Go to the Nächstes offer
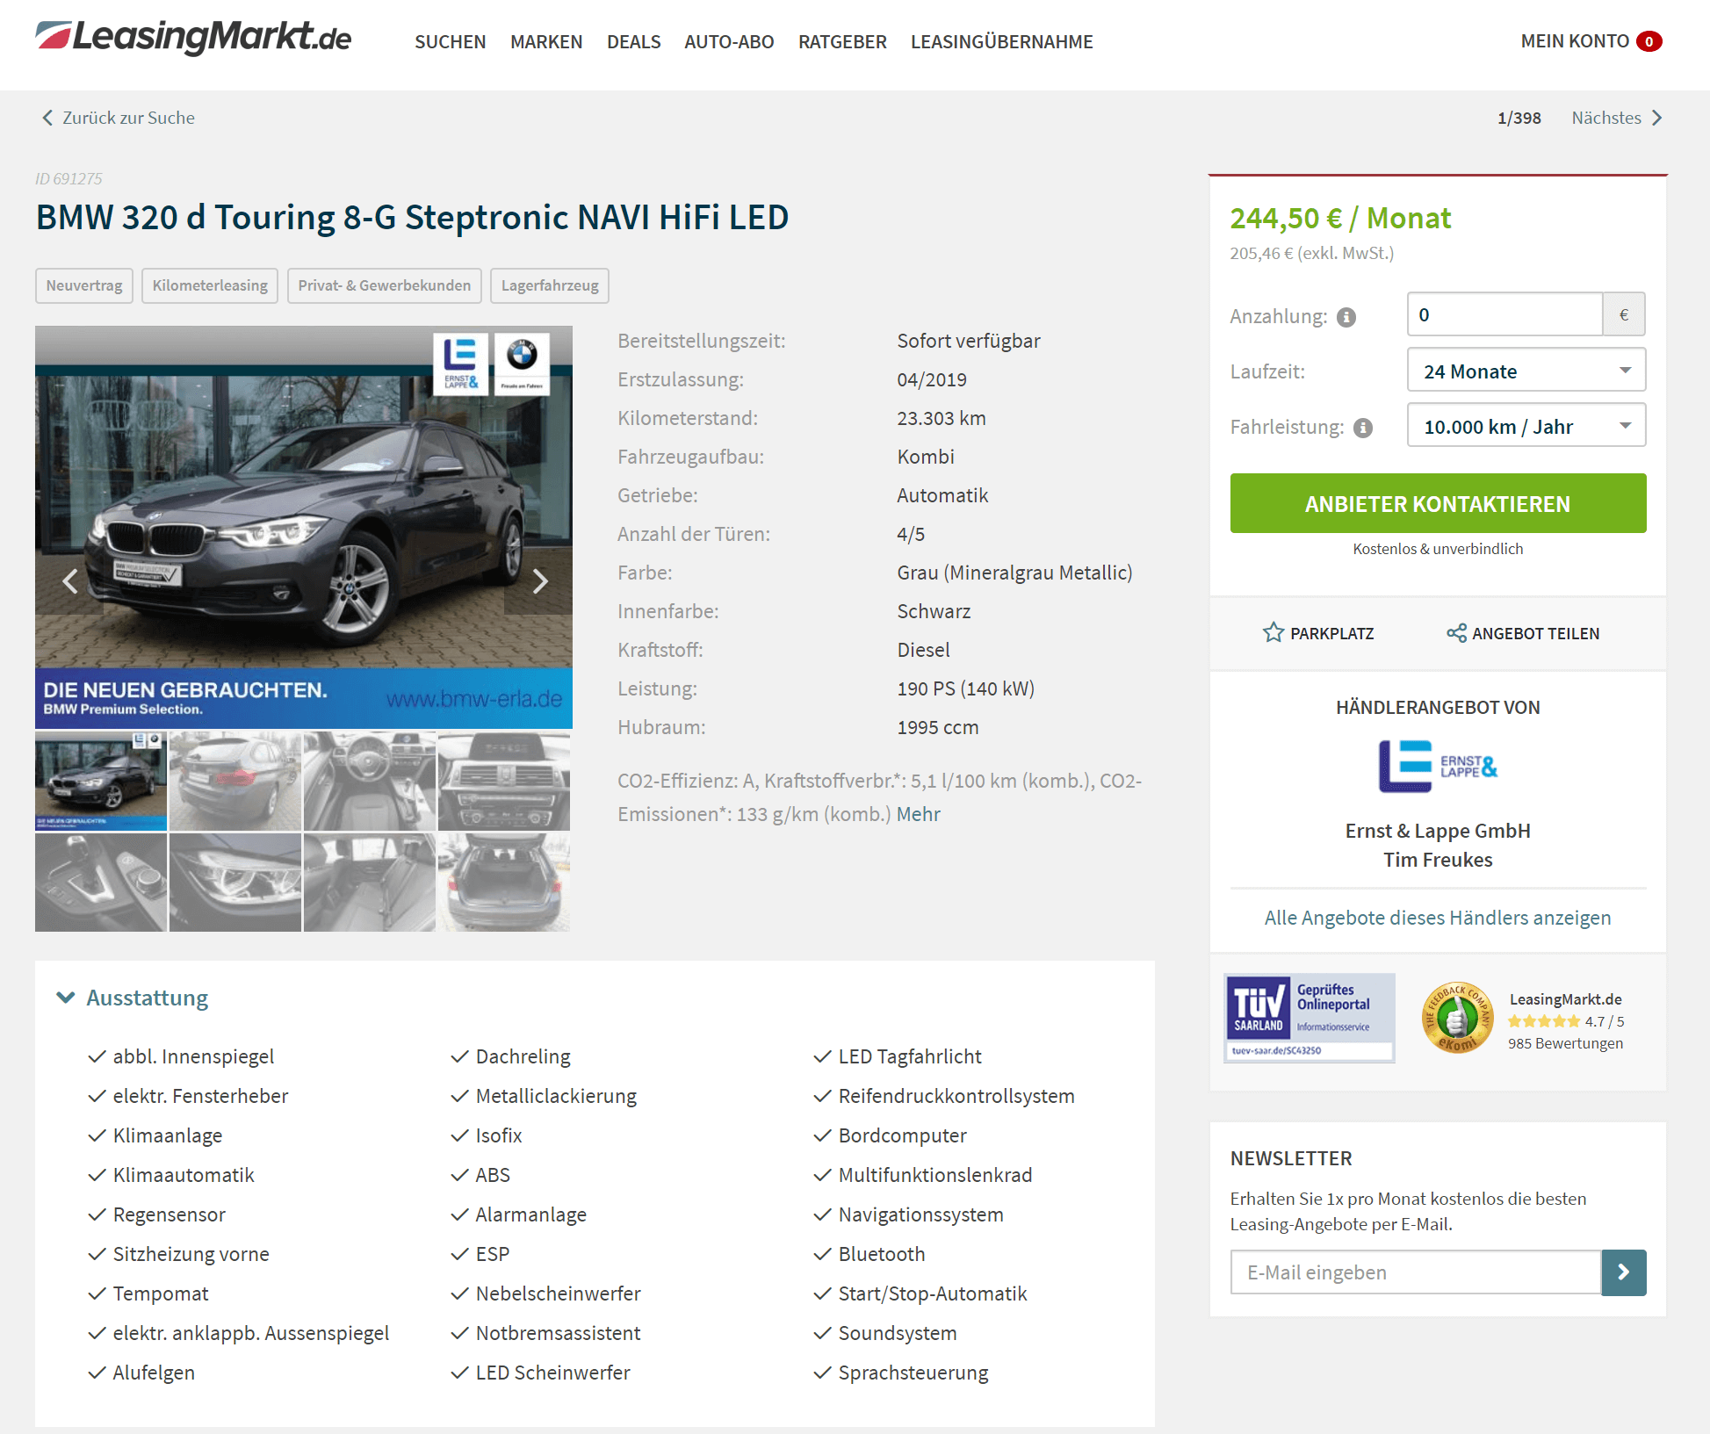This screenshot has width=1710, height=1434. point(1617,118)
